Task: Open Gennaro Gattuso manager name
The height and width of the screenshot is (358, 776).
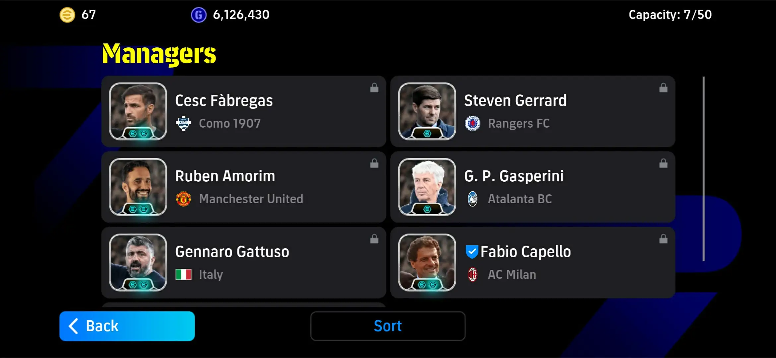Action: point(232,252)
